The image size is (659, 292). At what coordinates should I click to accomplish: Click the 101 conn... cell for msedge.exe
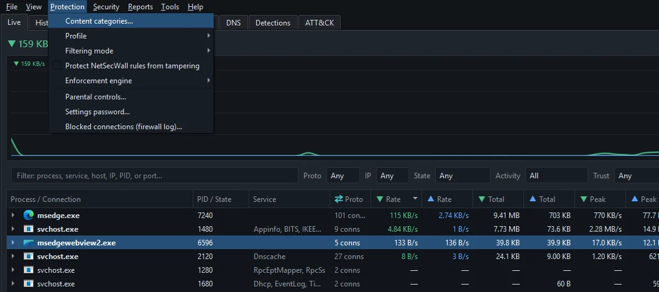pyautogui.click(x=350, y=216)
